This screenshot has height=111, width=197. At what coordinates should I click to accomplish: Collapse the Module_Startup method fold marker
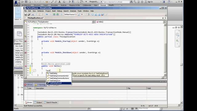[32, 41]
